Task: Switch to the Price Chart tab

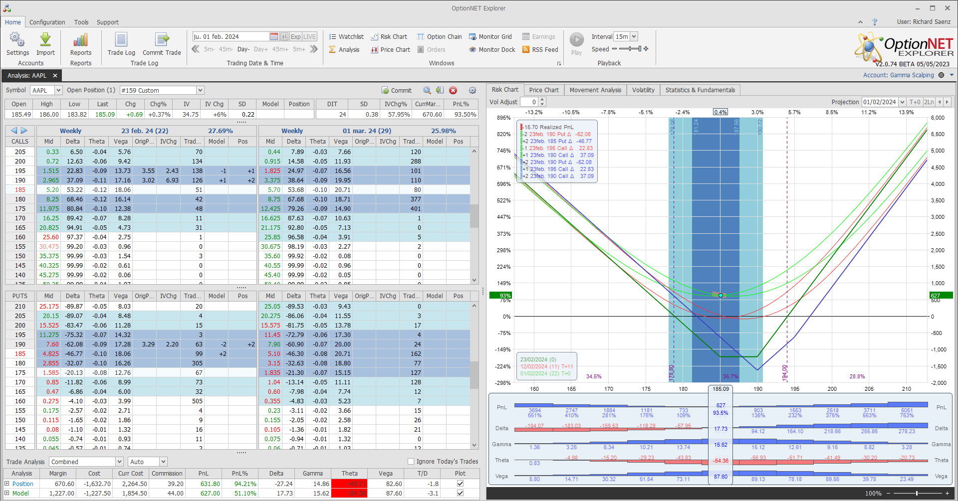Action: 544,90
